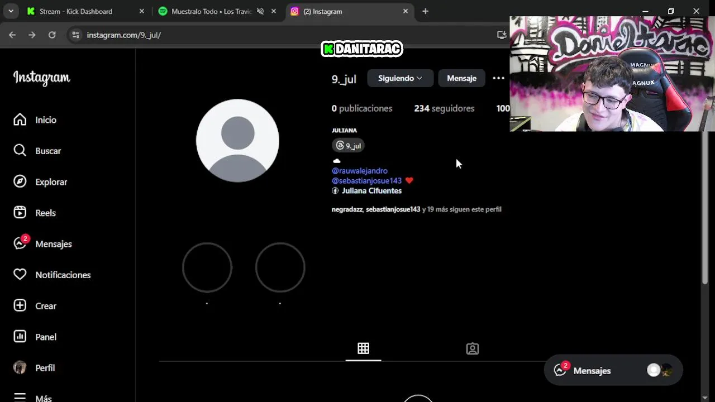Open the Inicio home icon
Viewport: 715px width, 402px height.
[x=20, y=119]
